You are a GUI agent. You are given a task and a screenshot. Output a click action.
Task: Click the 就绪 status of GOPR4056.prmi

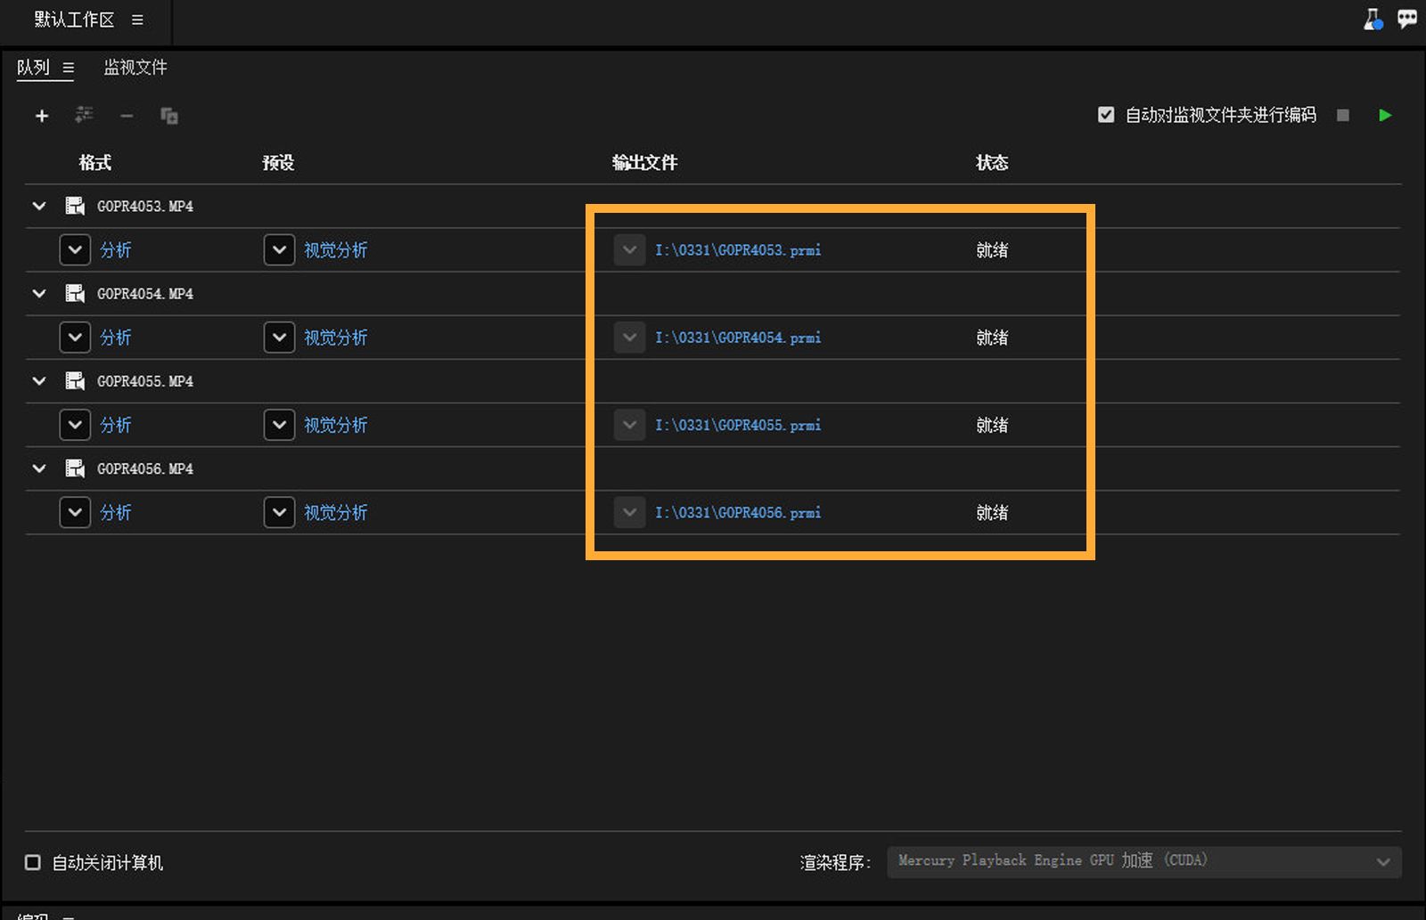[x=992, y=512]
